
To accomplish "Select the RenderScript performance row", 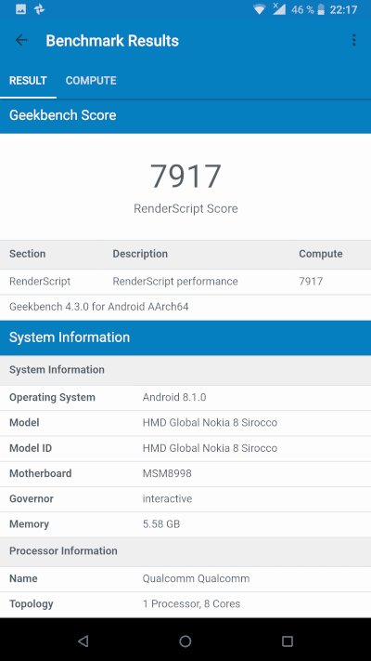I will pyautogui.click(x=185, y=282).
